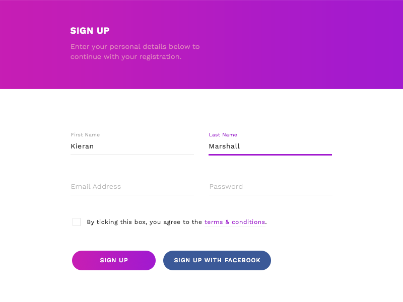Click the gray underline below Password

270,195
